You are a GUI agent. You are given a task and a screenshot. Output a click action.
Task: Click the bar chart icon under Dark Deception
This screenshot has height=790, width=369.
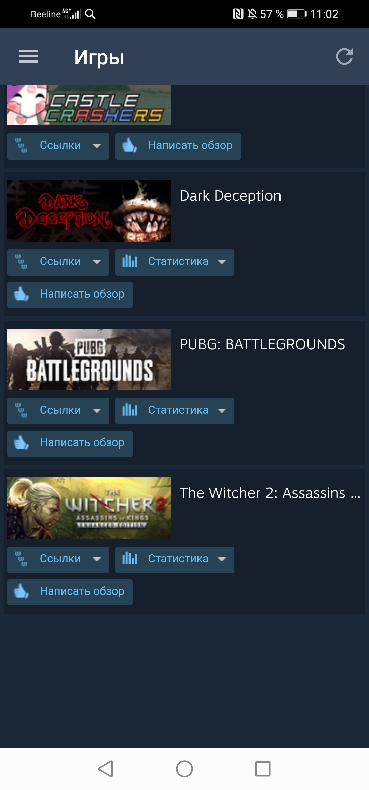[x=130, y=261]
